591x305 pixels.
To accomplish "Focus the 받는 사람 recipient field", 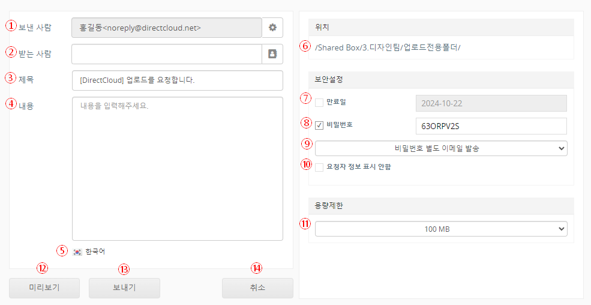I will click(x=167, y=54).
